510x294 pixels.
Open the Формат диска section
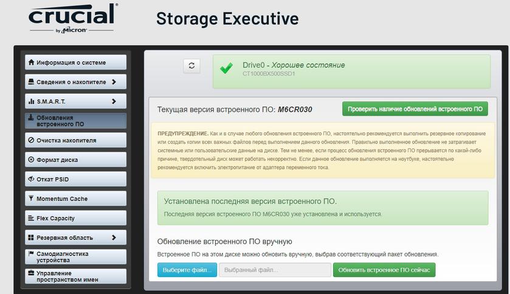75,160
